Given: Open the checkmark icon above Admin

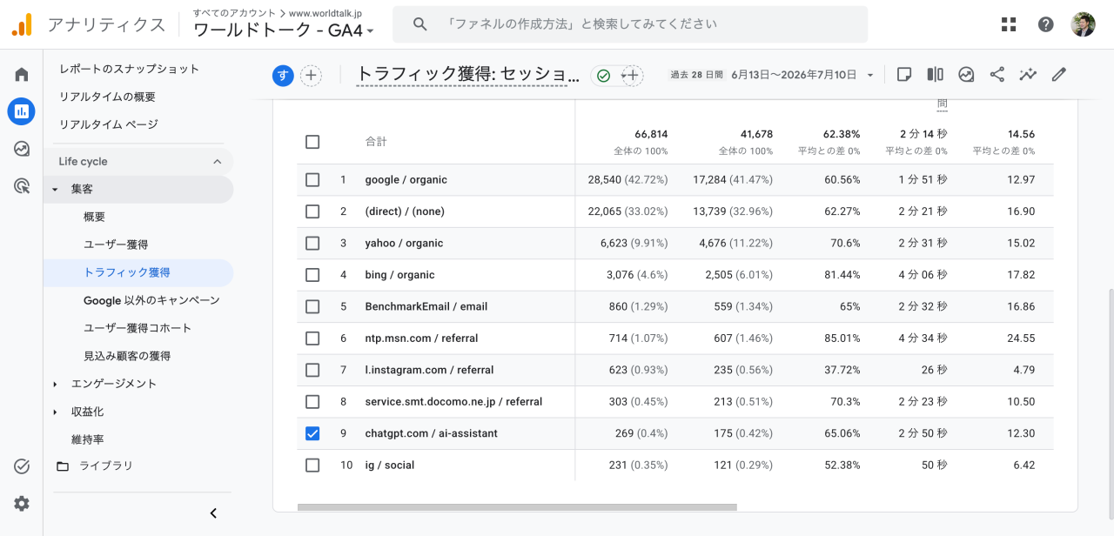Looking at the screenshot, I should [22, 466].
